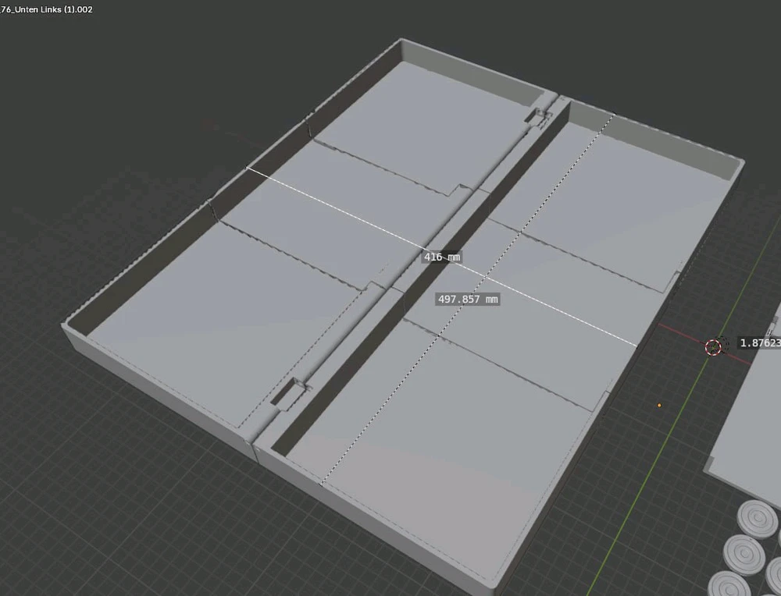Viewport: 781px width, 596px height.
Task: Select the 497.857 mm measurement label
Action: coord(468,300)
